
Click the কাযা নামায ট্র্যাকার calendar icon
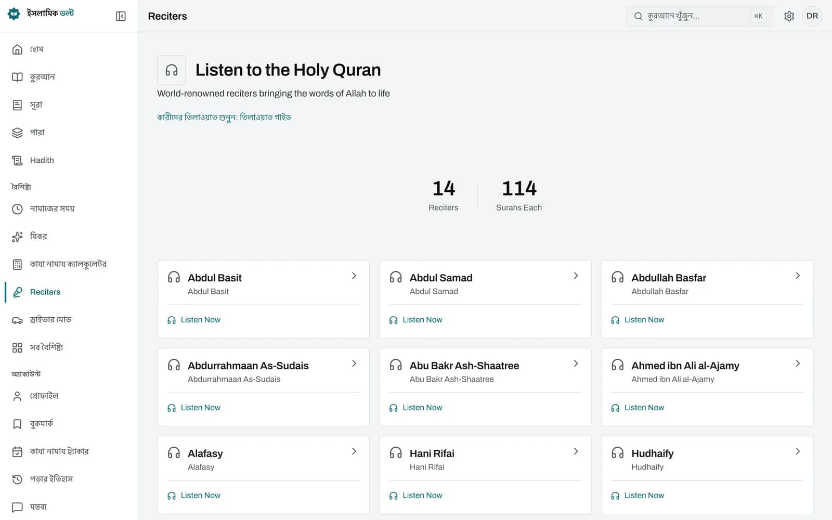pyautogui.click(x=17, y=451)
